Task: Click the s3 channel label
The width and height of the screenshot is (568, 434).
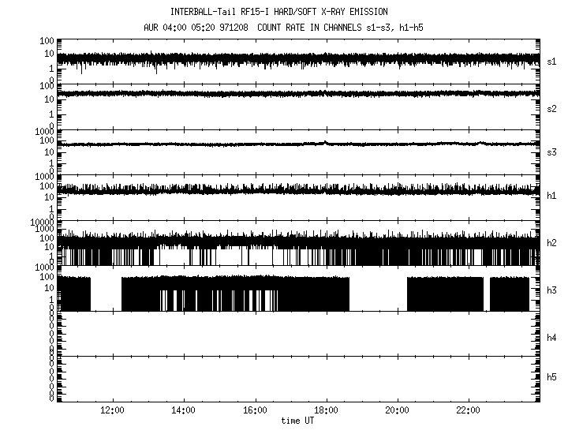Action: click(x=551, y=152)
